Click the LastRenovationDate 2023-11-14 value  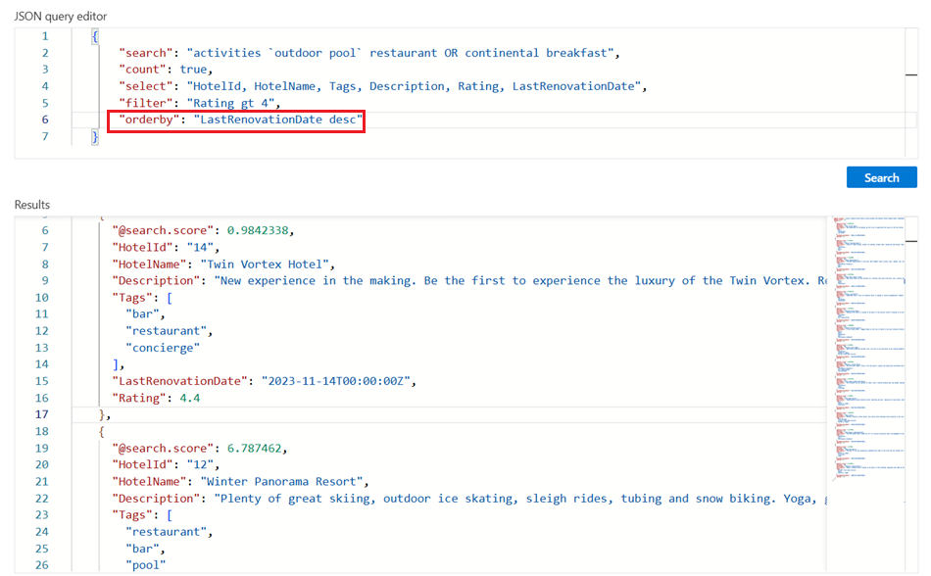pos(336,381)
